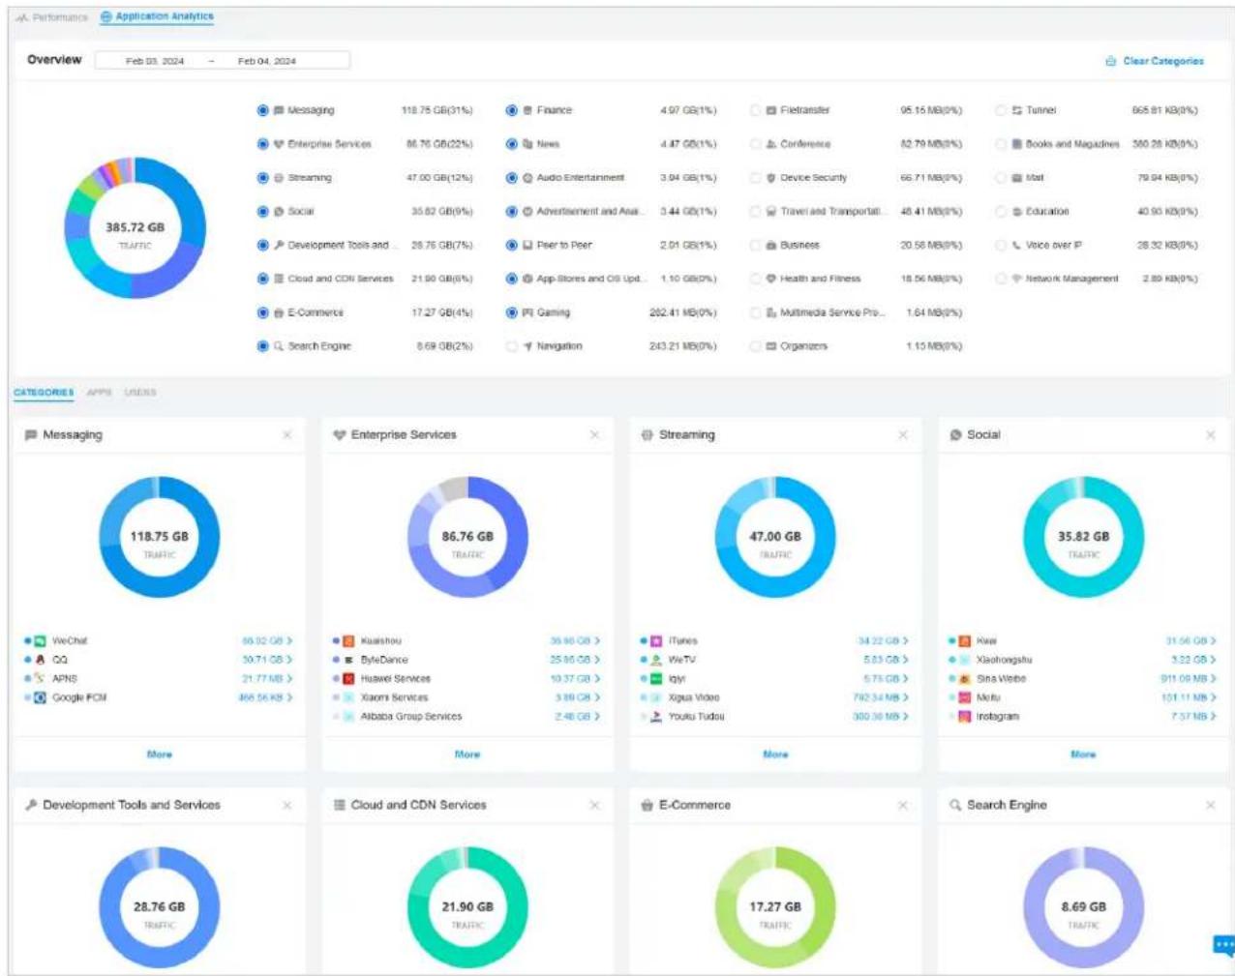Toggle the Enterprise Services category radio
Screen dimensions: 1235x976
[262, 144]
